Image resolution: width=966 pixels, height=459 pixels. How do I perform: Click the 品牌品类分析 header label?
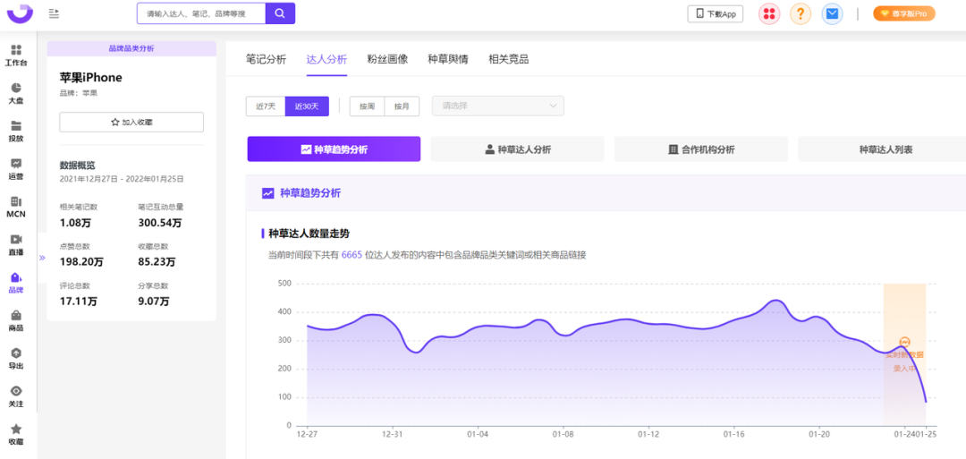coord(131,48)
